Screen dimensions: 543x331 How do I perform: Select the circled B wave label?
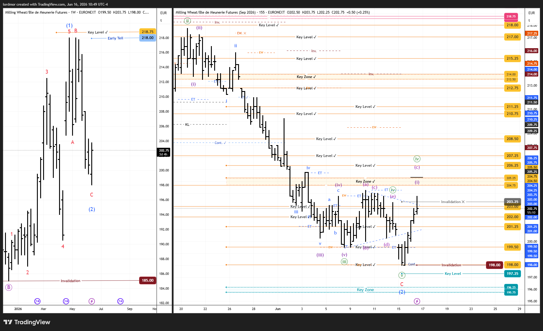pos(9,287)
